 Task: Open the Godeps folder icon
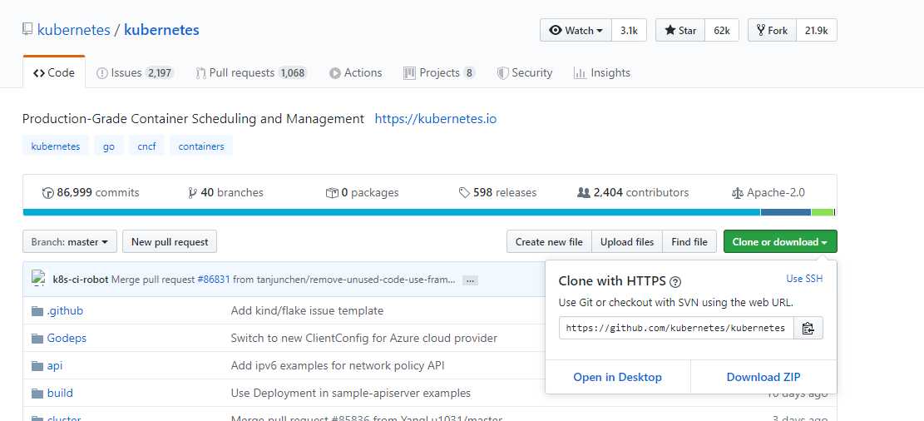point(37,339)
